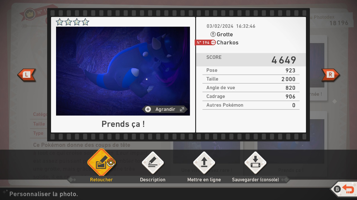Viewport: 357px width, 200px height.
Task: Go to next photo with R arrow
Action: (x=331, y=75)
